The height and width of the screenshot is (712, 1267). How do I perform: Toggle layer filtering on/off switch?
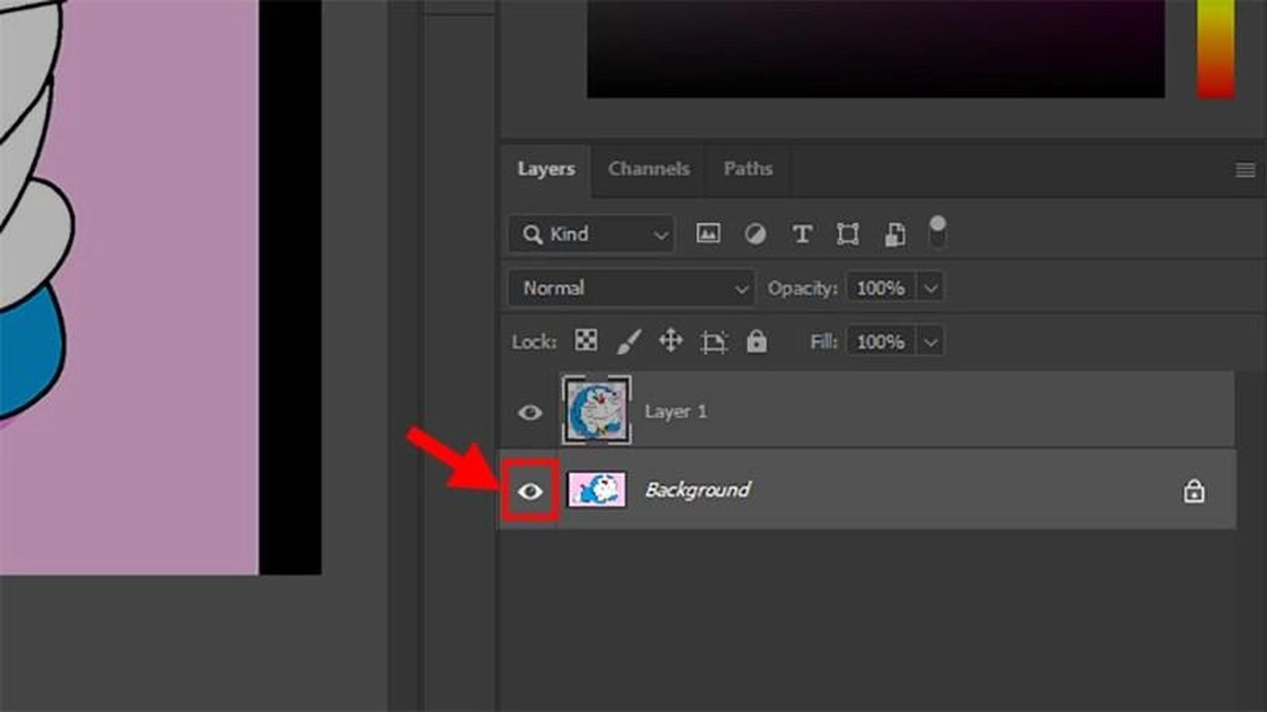point(937,232)
